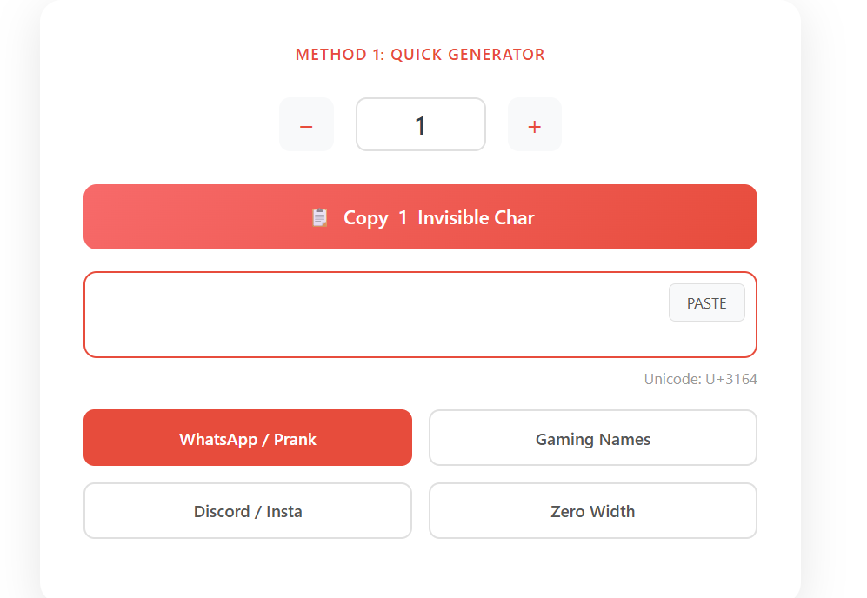Click the word Copy on the red button
This screenshot has height=598, width=867.
tap(365, 217)
